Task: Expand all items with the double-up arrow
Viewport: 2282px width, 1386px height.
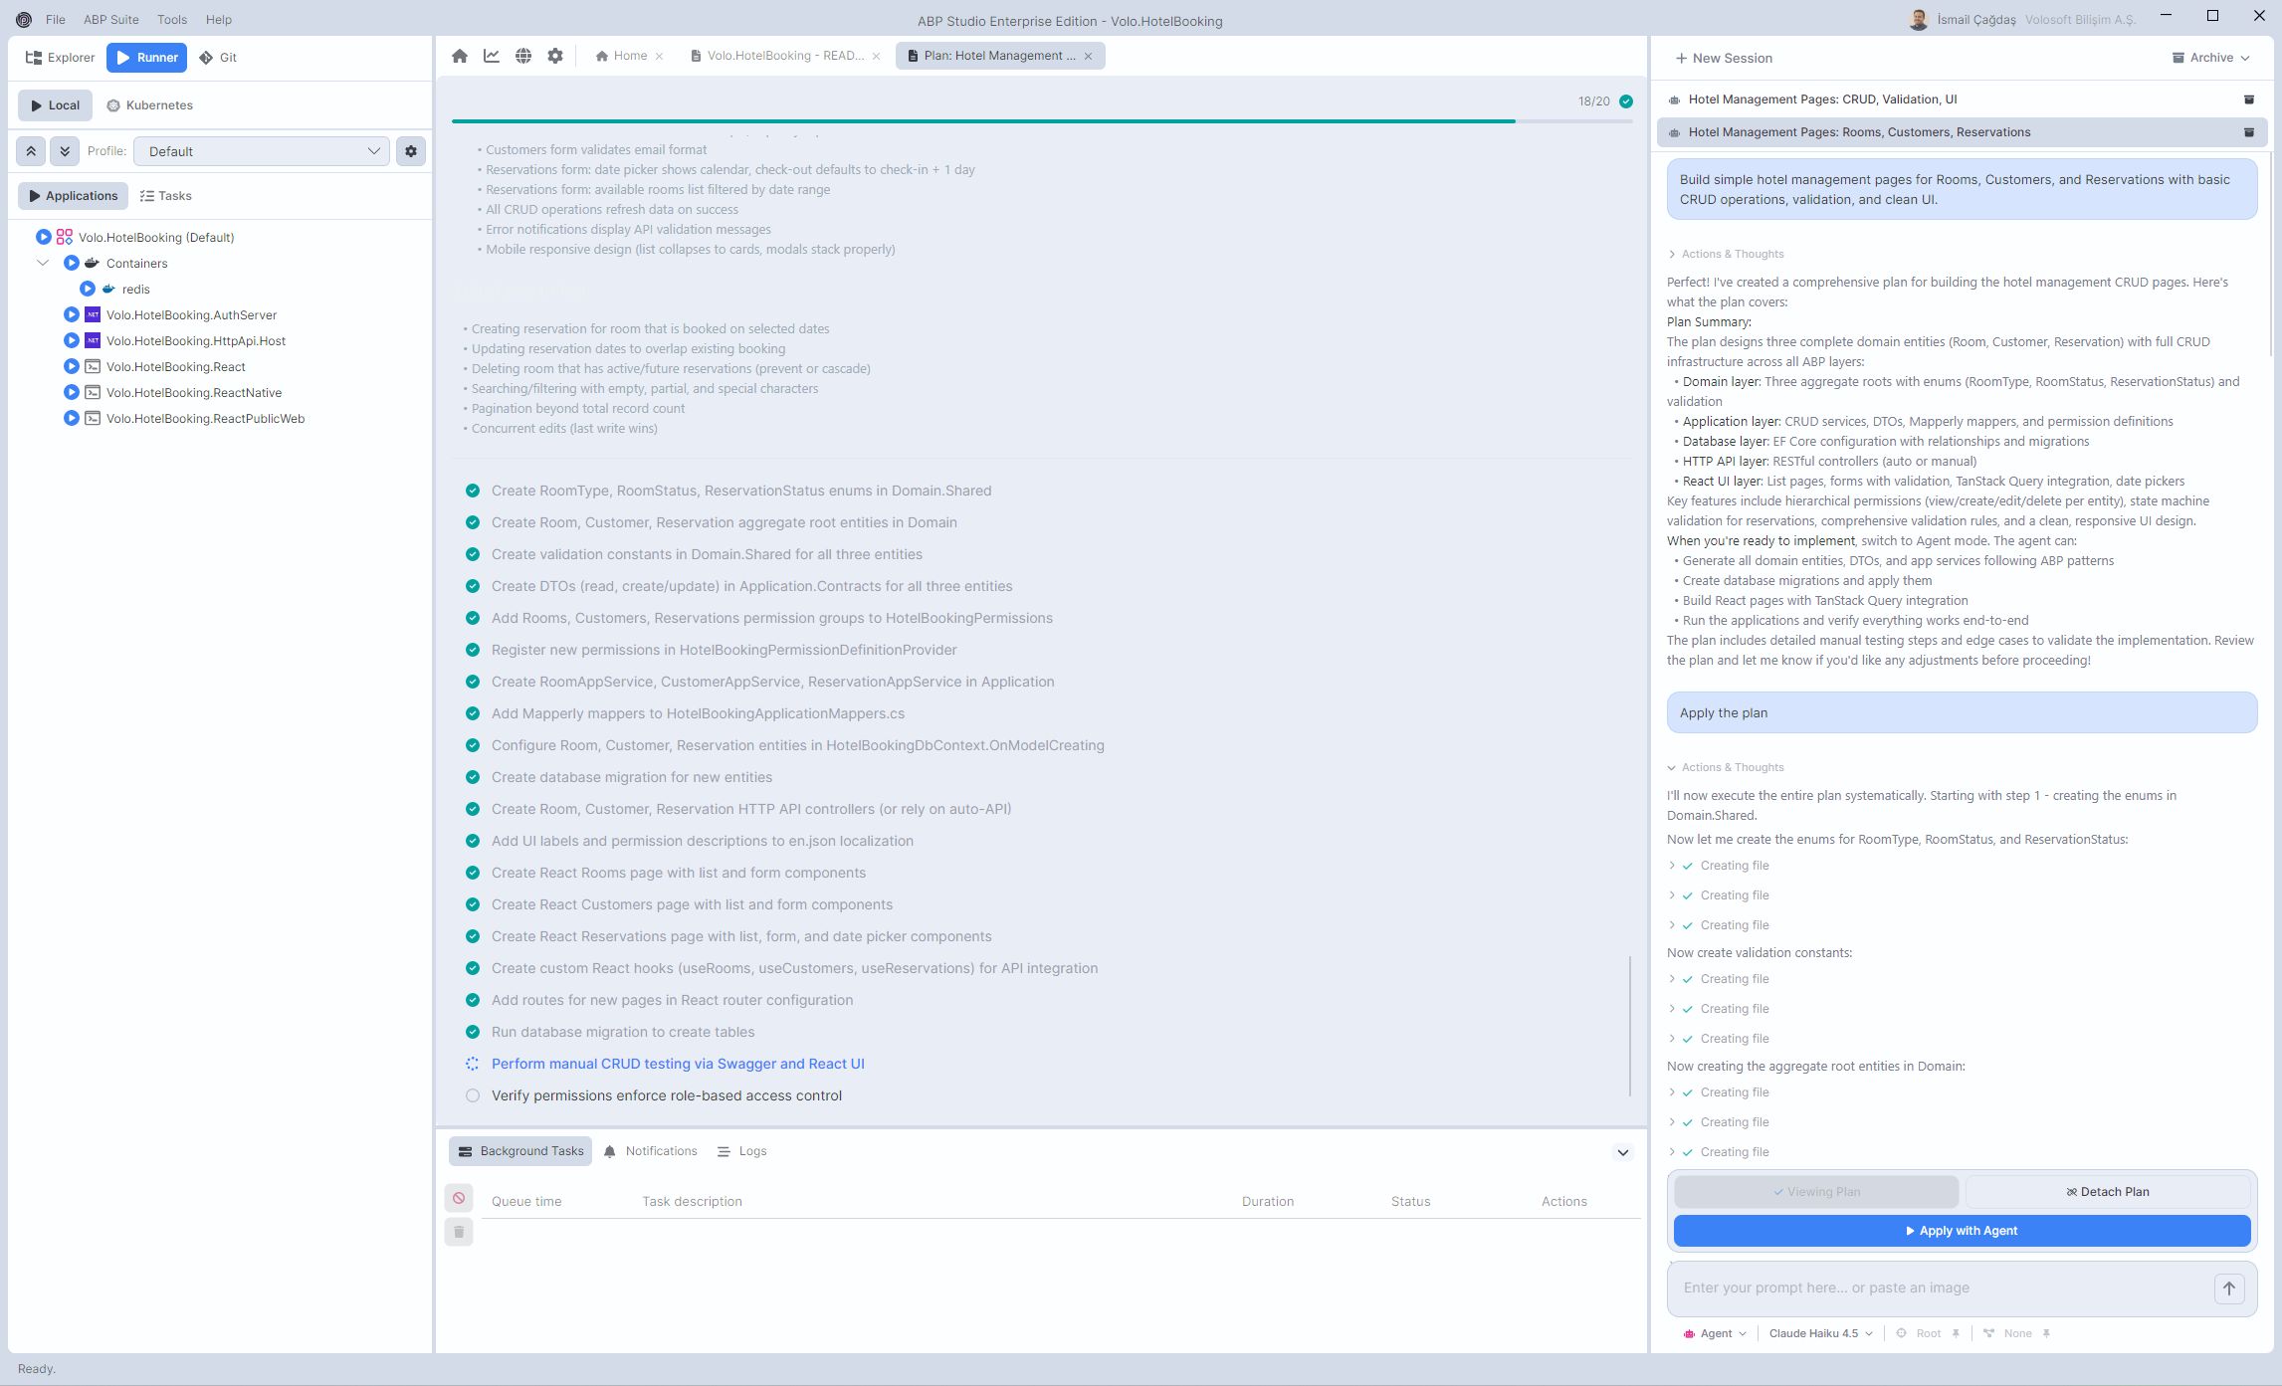Action: pyautogui.click(x=31, y=151)
